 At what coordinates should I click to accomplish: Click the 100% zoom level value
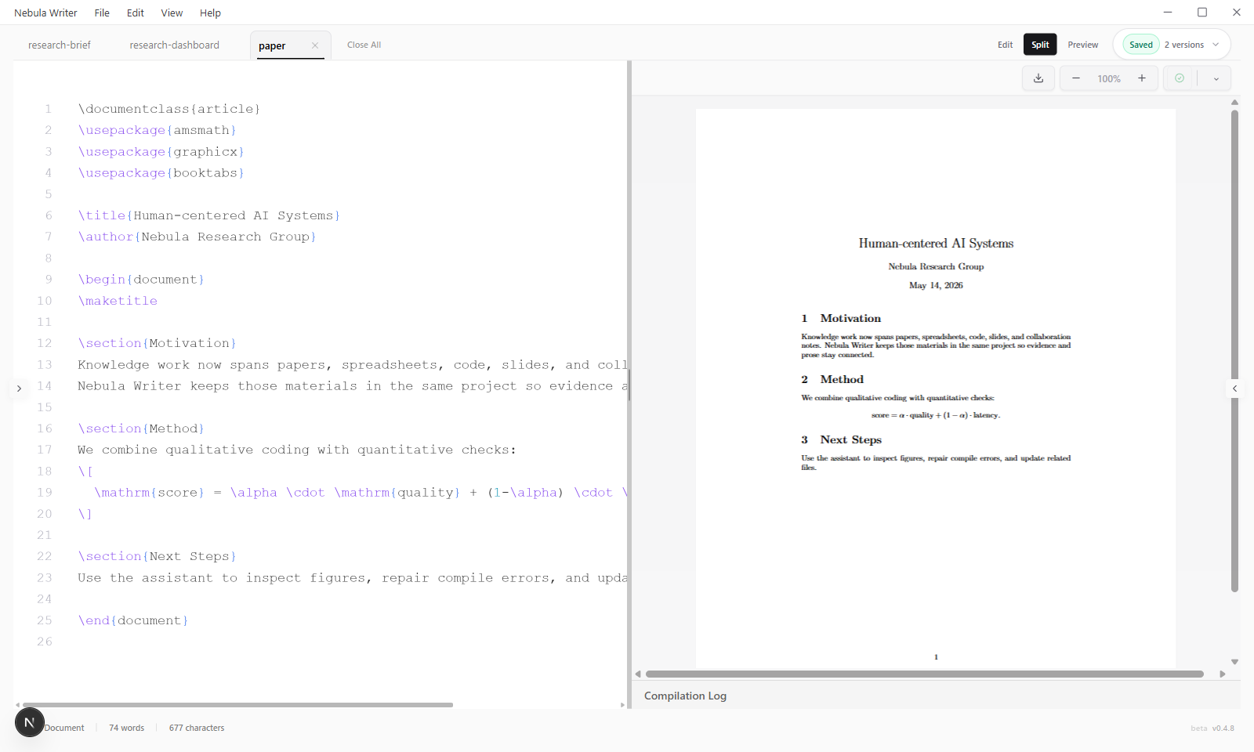(x=1109, y=78)
